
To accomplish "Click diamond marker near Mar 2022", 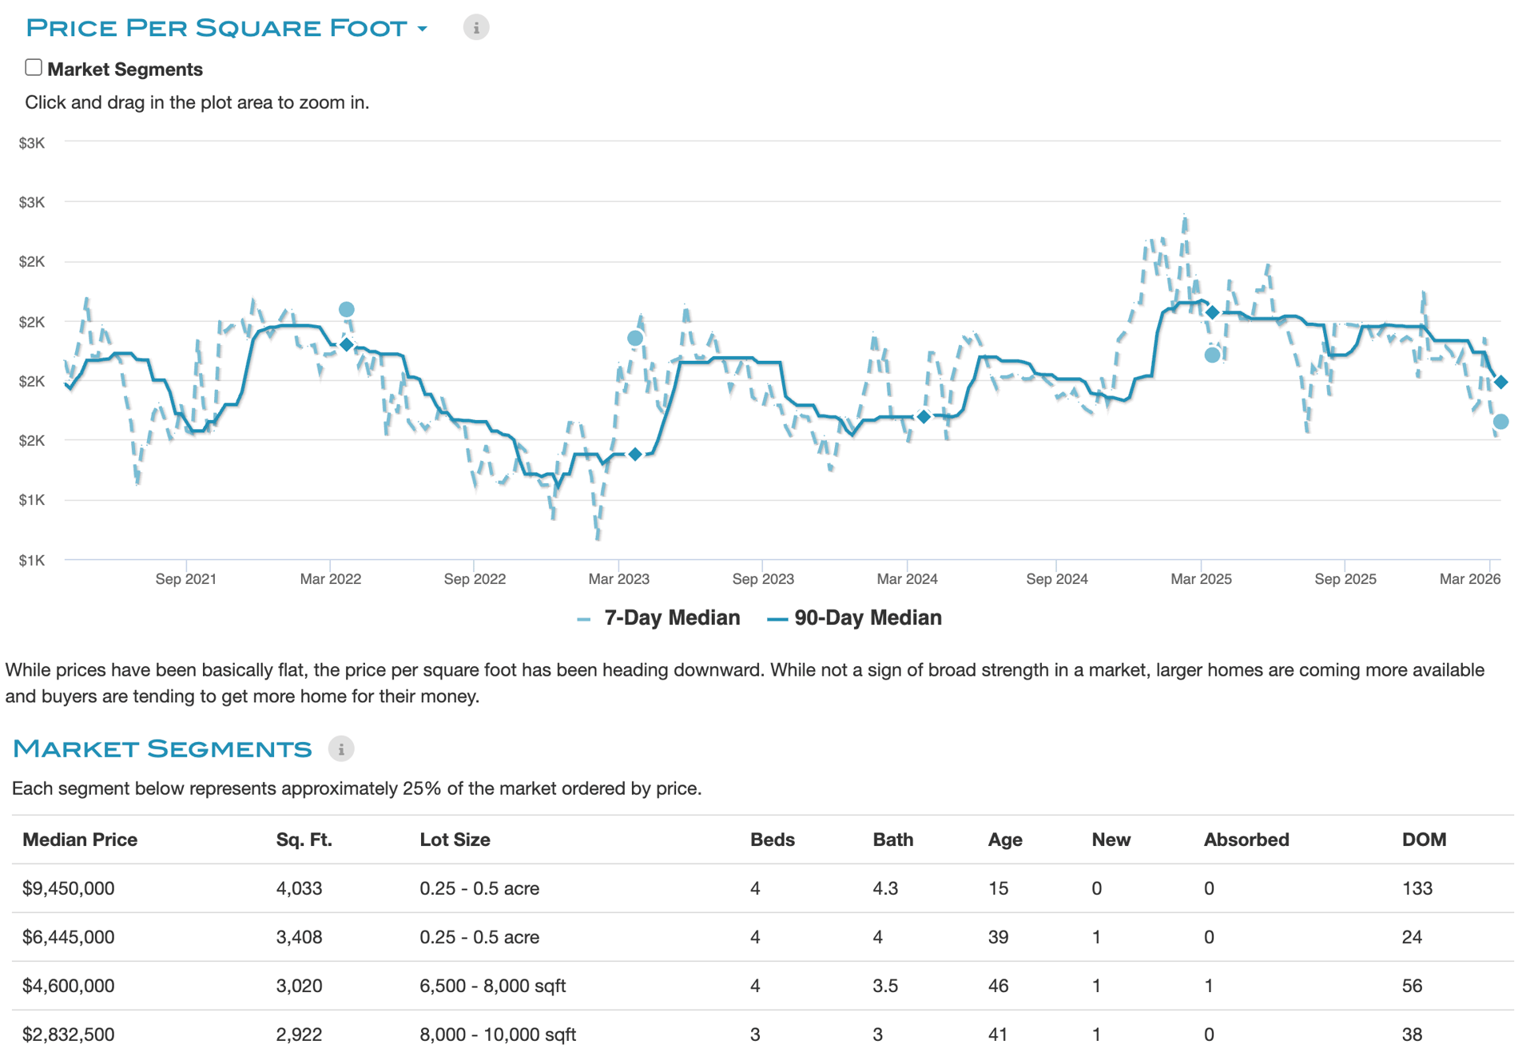I will click(x=346, y=344).
